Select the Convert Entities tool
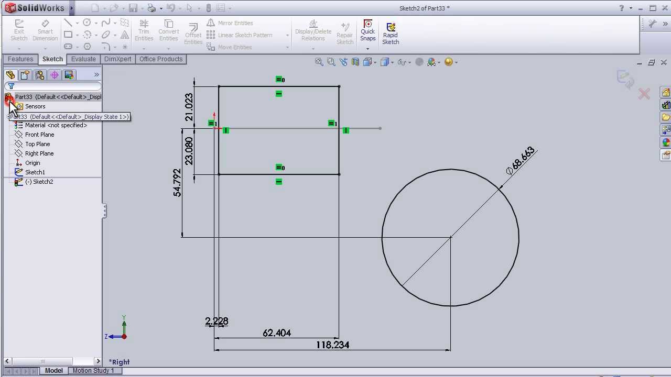Viewport: 671px width, 377px height. 168,30
